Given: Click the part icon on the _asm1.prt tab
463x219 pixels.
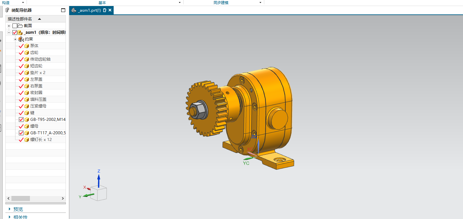Looking at the screenshot, I should click(74, 10).
